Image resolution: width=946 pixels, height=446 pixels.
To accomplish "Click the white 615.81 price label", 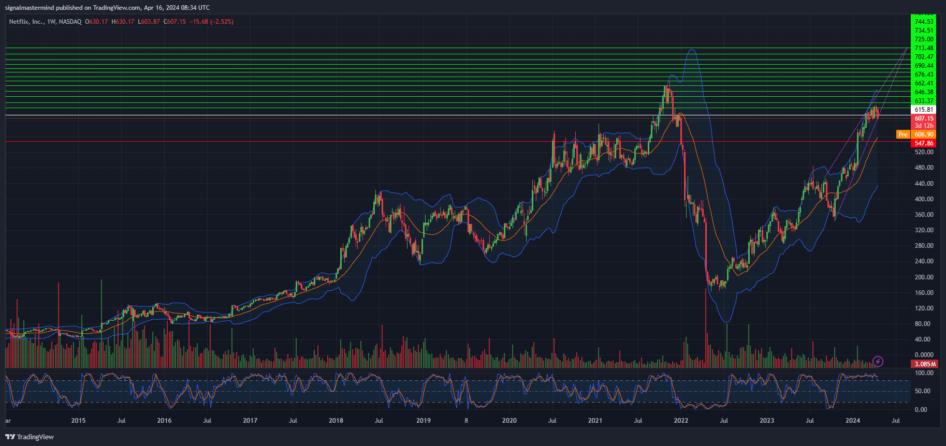I will (924, 110).
